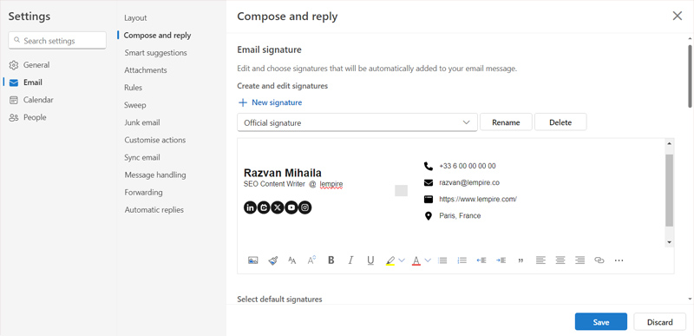The image size is (694, 336).
Task: Center the text
Action: [560, 260]
